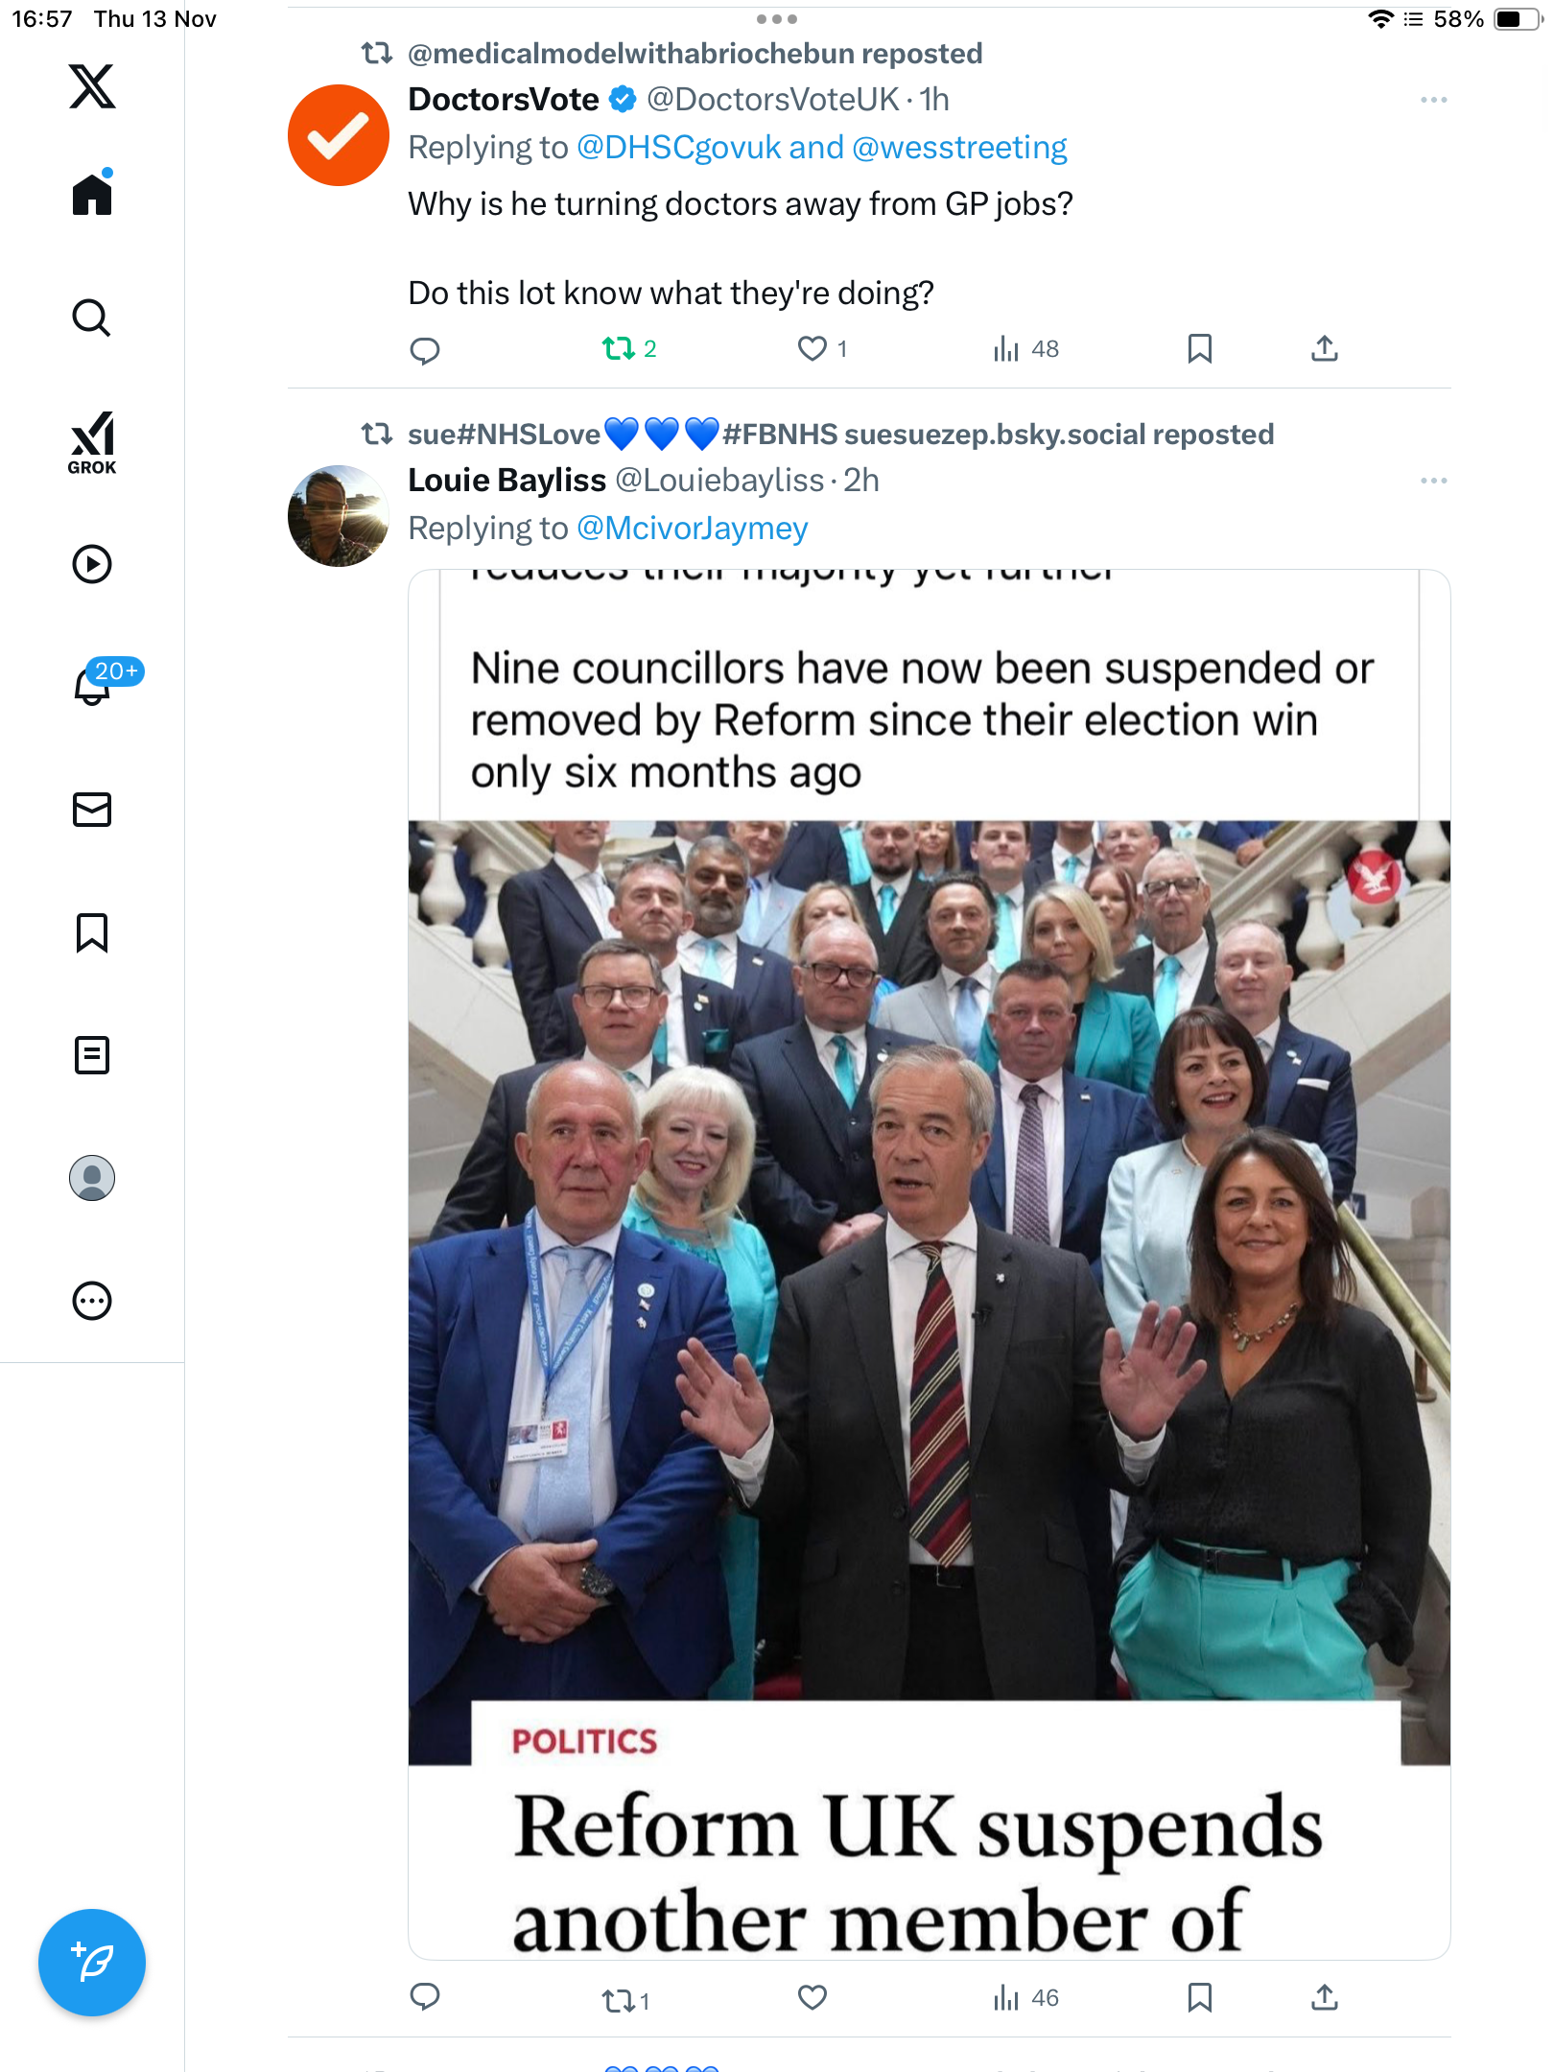Image resolution: width=1554 pixels, height=2072 pixels.
Task: Open direct messages envelope icon
Action: 92,810
